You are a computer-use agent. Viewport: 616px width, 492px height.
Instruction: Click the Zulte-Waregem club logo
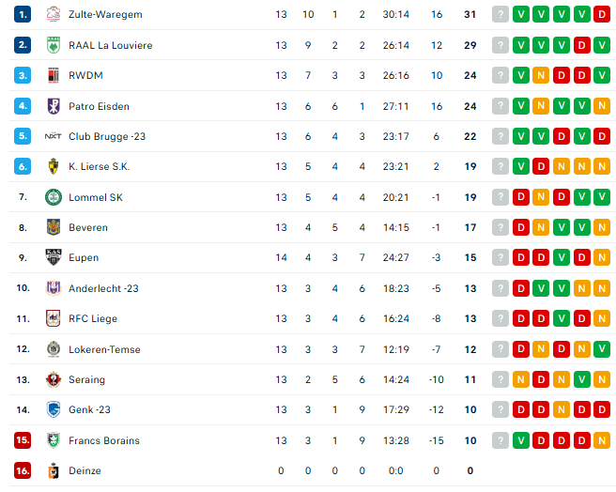[54, 15]
